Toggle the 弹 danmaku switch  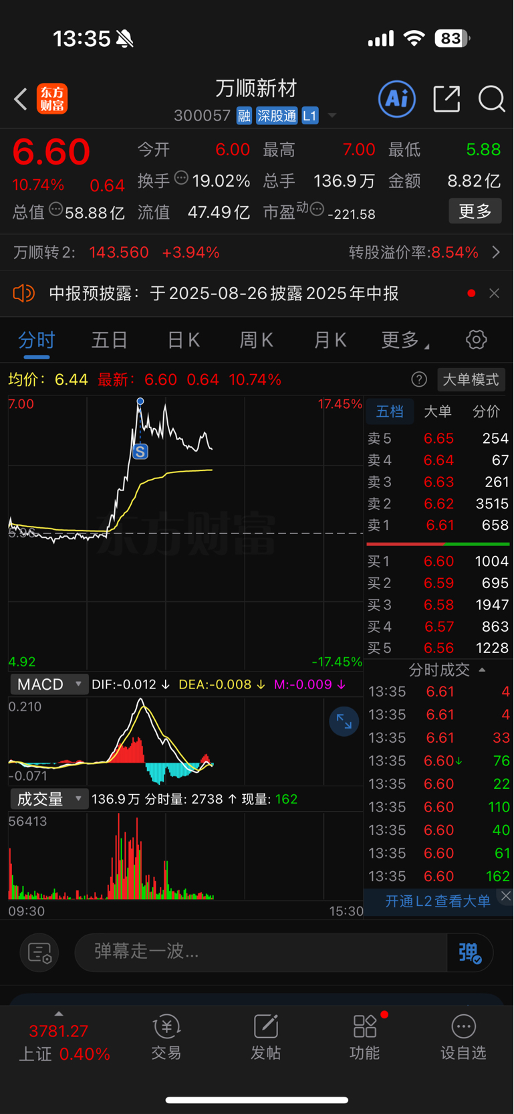(x=470, y=952)
